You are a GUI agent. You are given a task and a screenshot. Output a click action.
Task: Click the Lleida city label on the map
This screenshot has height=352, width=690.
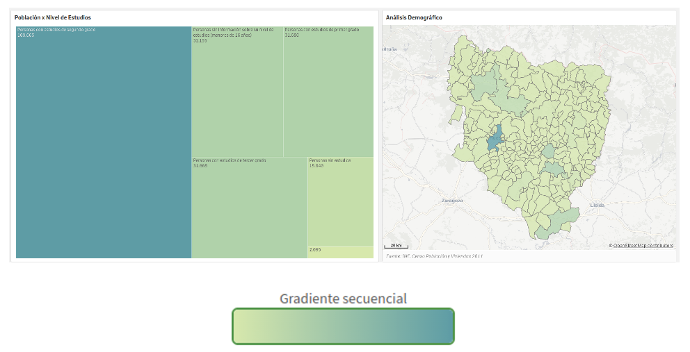click(x=597, y=205)
